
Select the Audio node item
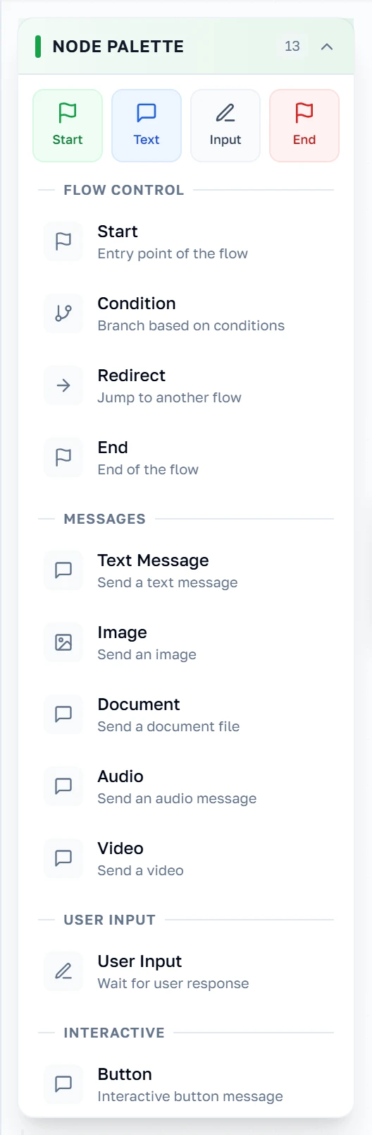pyautogui.click(x=186, y=786)
